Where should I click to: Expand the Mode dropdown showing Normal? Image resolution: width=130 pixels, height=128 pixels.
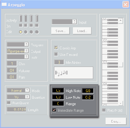27,90
